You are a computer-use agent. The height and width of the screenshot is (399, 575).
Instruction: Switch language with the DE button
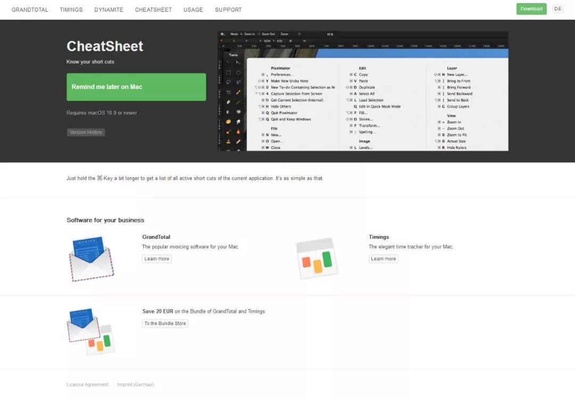click(557, 9)
